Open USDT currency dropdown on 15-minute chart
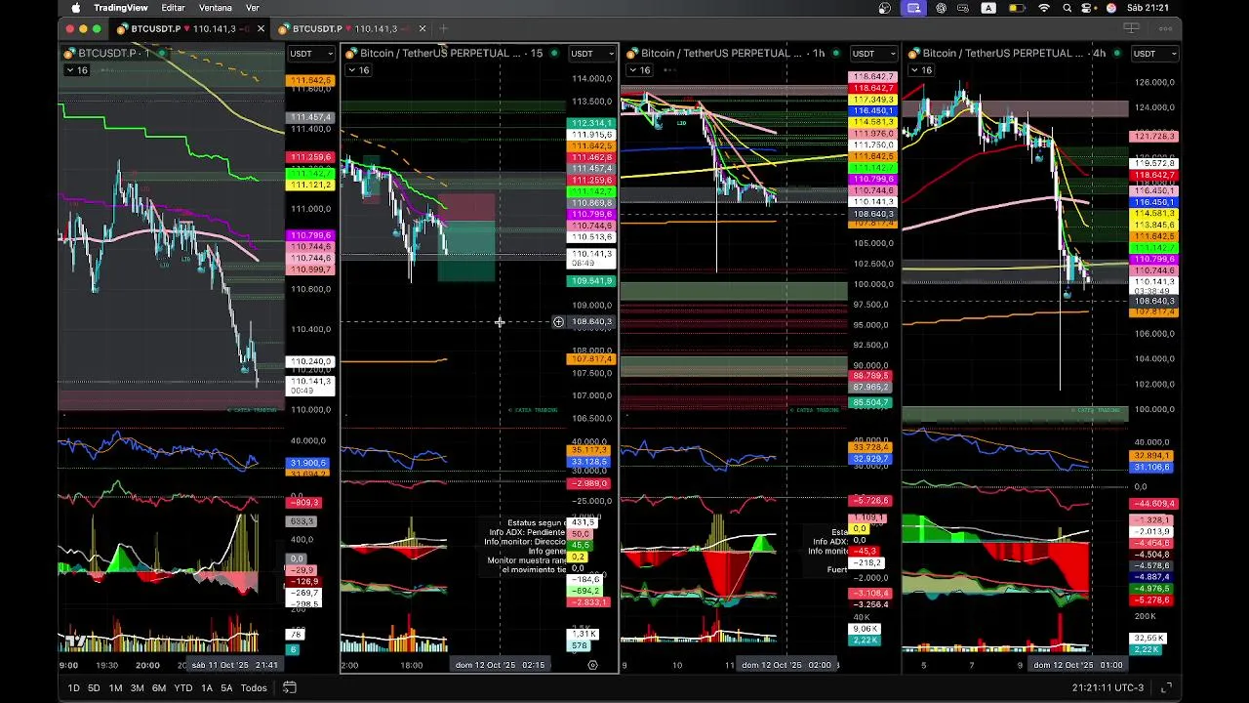1249x703 pixels. pyautogui.click(x=591, y=54)
